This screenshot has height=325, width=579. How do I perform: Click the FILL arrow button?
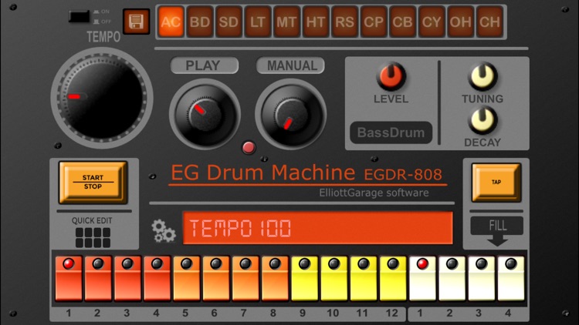point(497,231)
